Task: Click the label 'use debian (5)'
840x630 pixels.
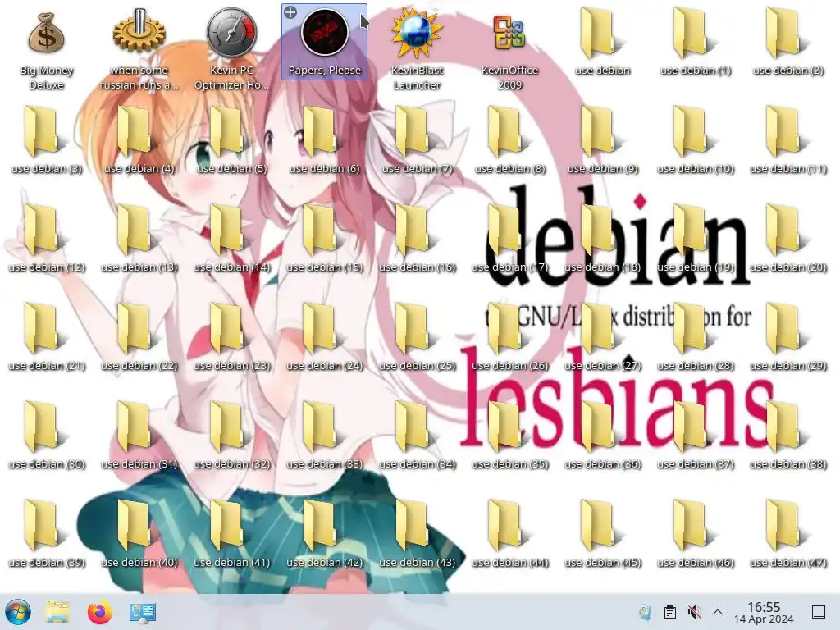Action: pyautogui.click(x=231, y=169)
